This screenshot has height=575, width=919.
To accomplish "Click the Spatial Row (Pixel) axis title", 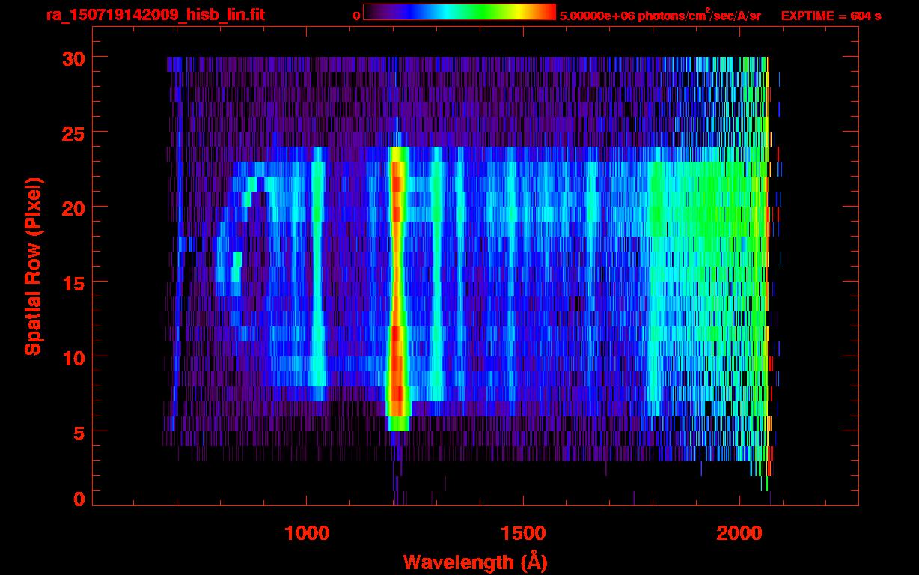I will pyautogui.click(x=33, y=266).
